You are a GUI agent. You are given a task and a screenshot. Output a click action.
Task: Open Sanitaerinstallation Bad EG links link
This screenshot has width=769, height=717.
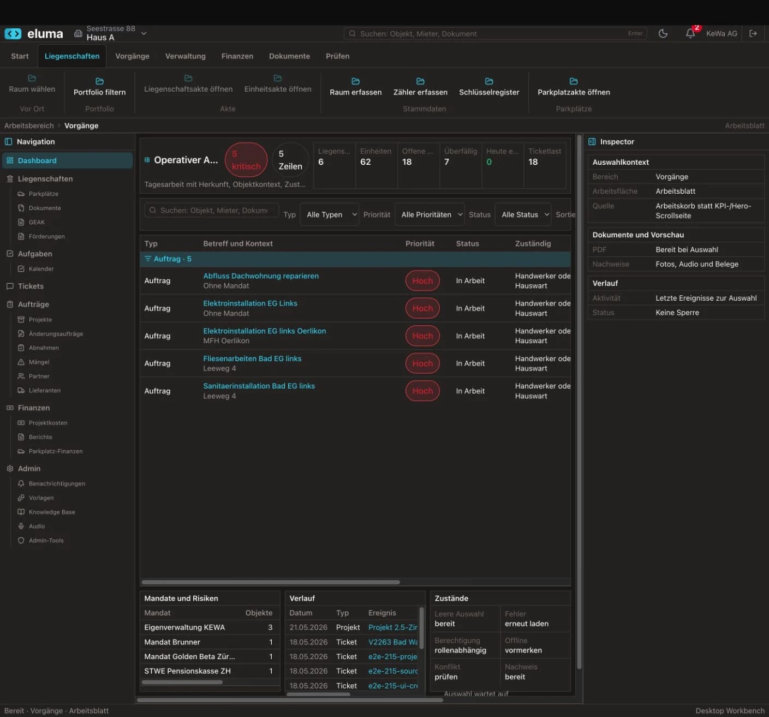[x=259, y=386]
